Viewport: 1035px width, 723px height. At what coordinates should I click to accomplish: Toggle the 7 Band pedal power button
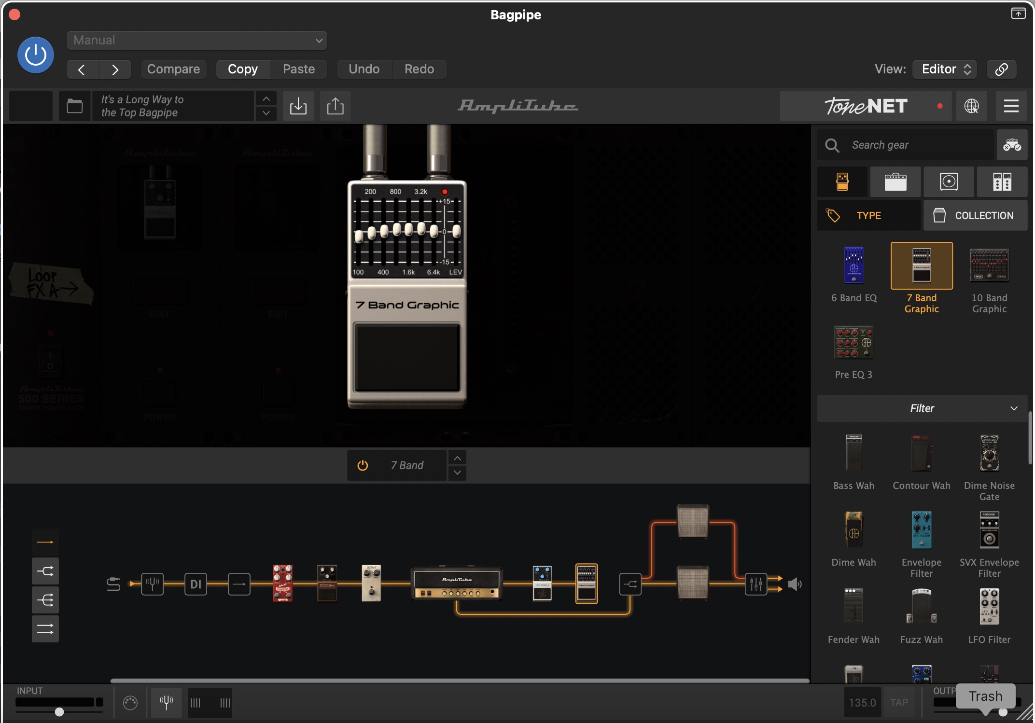363,465
